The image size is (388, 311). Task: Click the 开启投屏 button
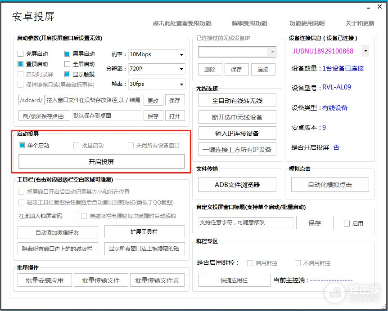(x=101, y=162)
